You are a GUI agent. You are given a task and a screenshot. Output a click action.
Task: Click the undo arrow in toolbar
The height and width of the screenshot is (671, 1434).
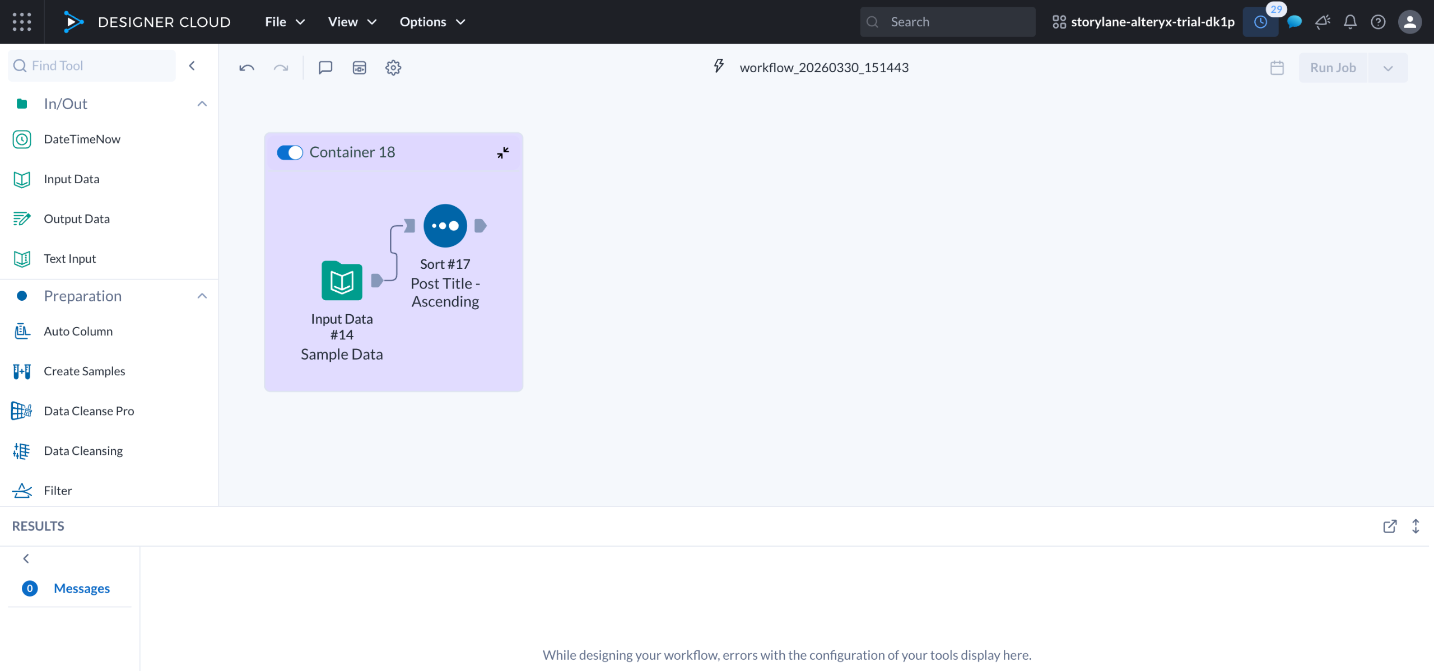click(246, 68)
